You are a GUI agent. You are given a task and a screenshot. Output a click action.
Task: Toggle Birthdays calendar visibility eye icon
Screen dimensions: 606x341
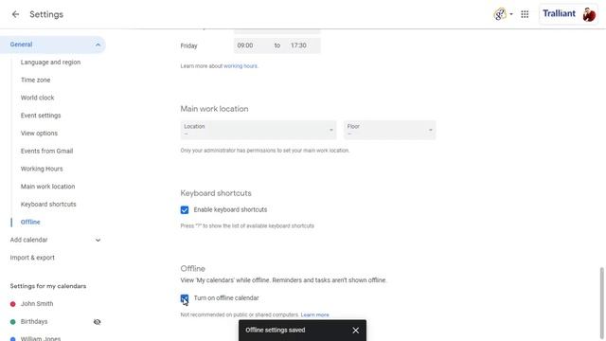click(x=97, y=322)
